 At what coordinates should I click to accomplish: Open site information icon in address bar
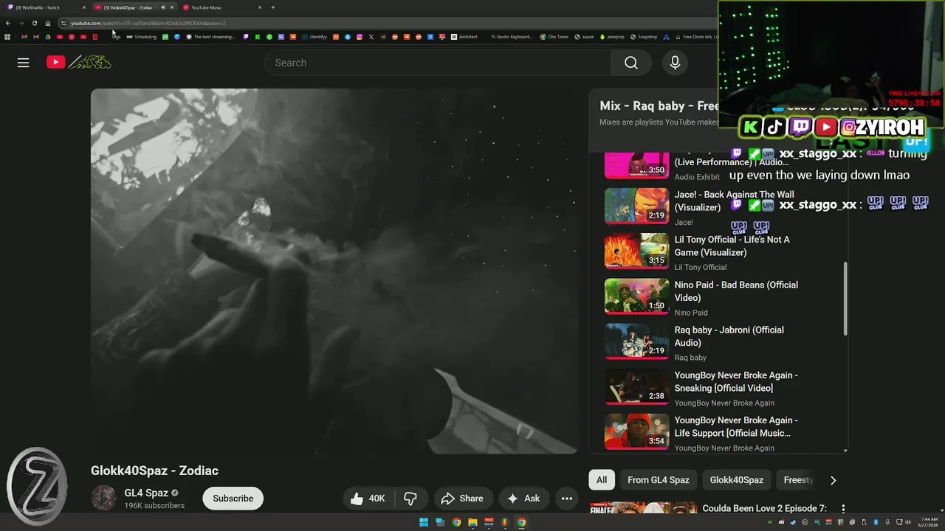[63, 23]
